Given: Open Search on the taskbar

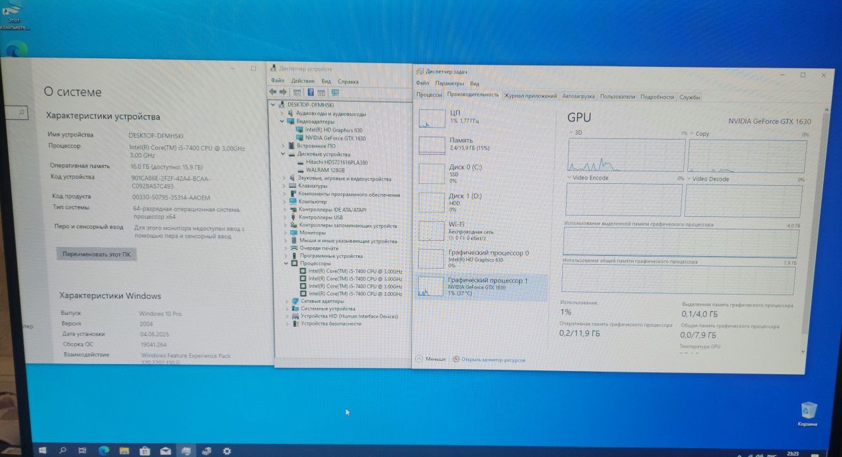Looking at the screenshot, I should (x=63, y=451).
